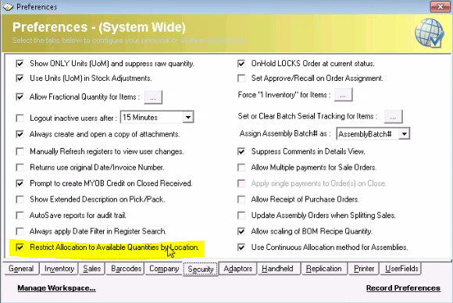Switch to the Adaptors tab
This screenshot has height=303, width=453.
pyautogui.click(x=237, y=269)
